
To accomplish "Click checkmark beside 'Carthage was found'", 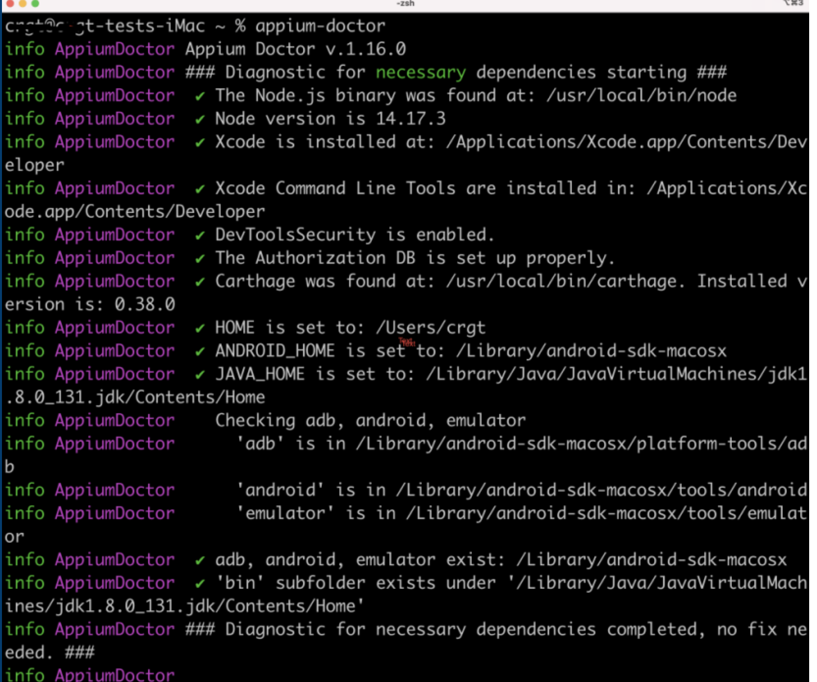I will pyautogui.click(x=200, y=282).
